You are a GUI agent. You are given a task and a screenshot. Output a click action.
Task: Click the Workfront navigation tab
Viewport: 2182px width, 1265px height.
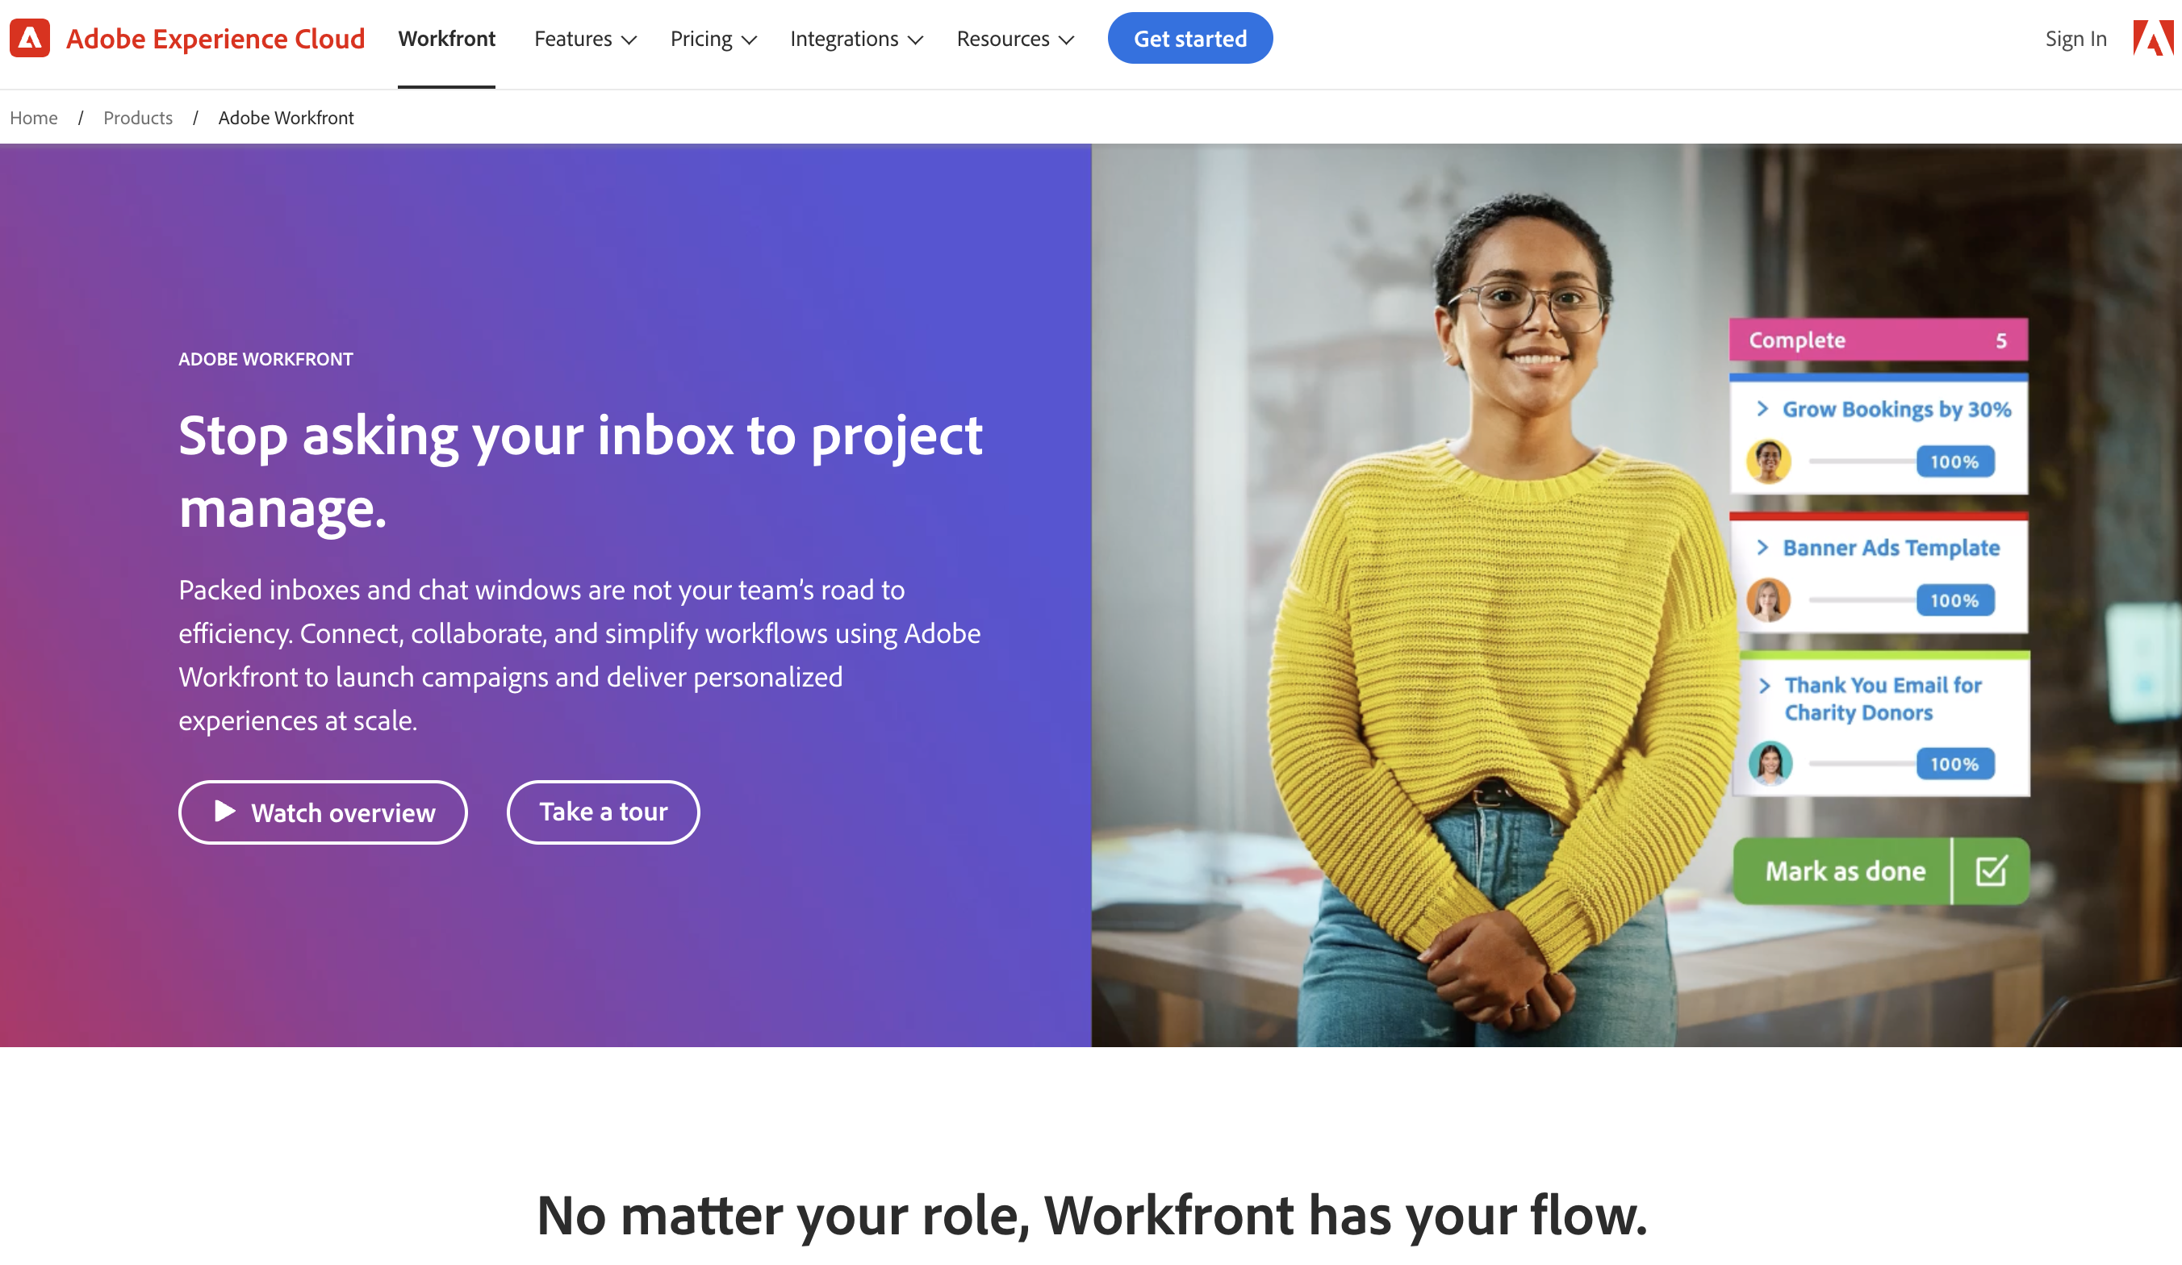(445, 38)
